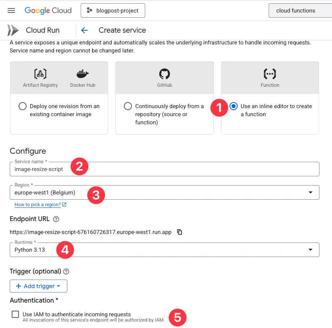The height and width of the screenshot is (328, 332).
Task: Open the blogpost-project project selector
Action: point(113,10)
